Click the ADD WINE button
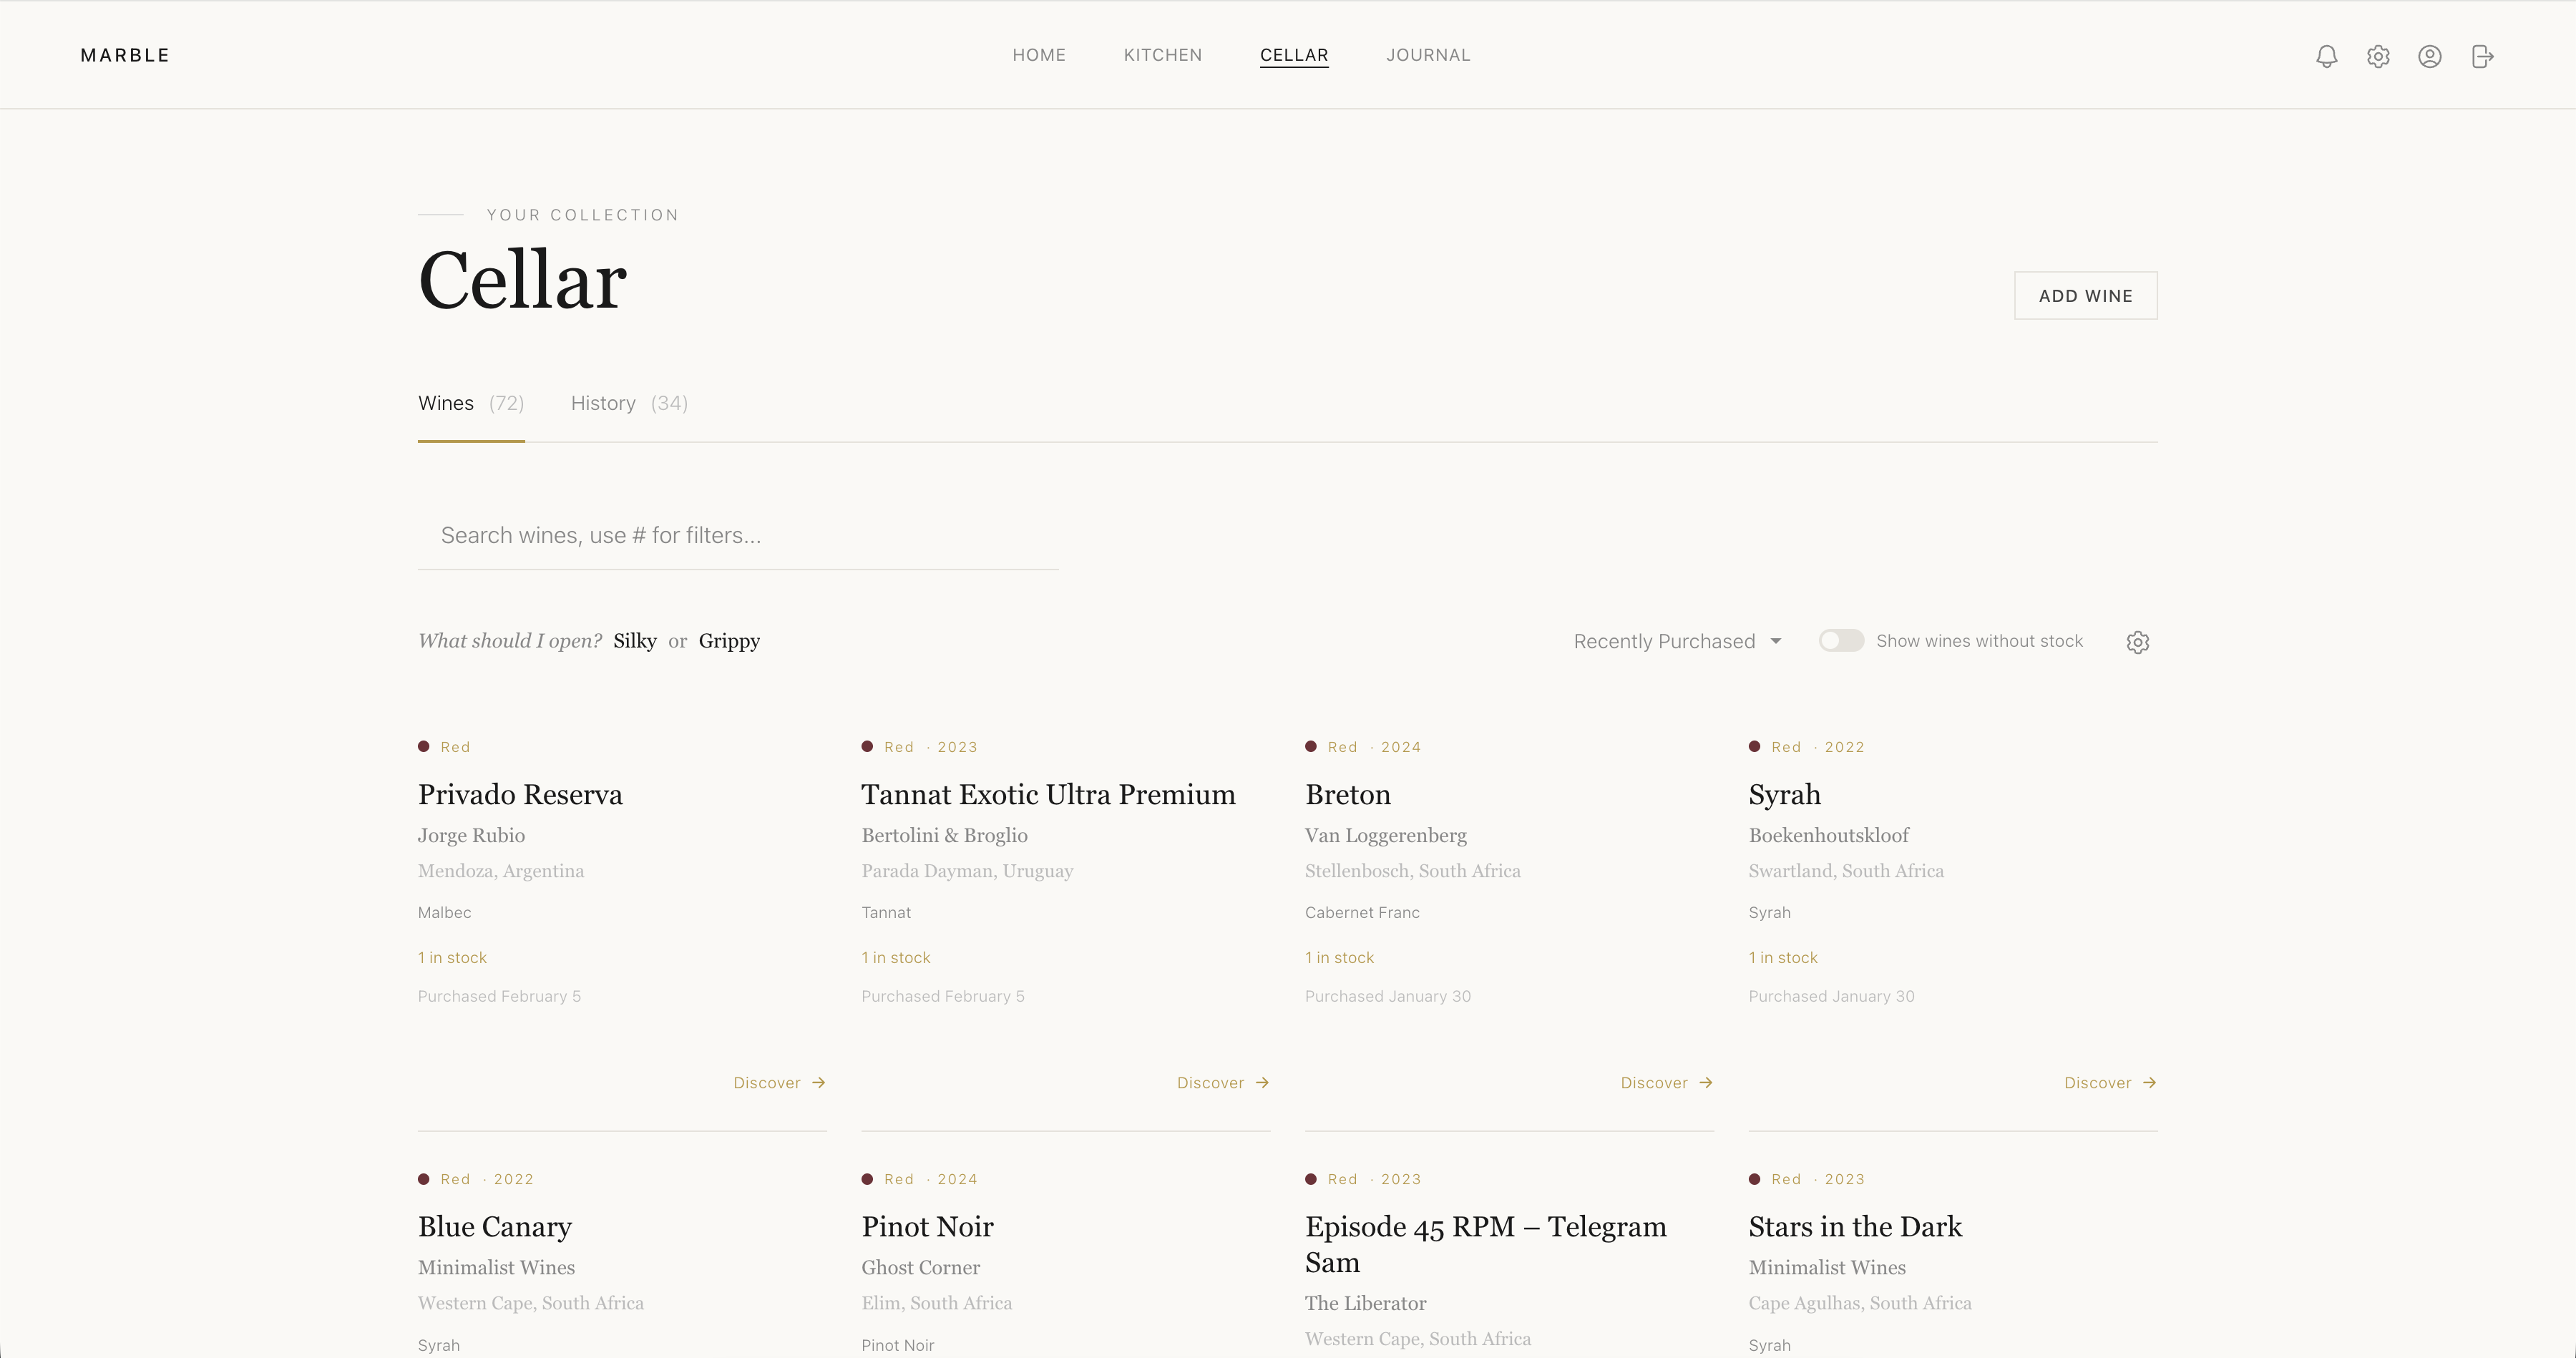 2085,296
